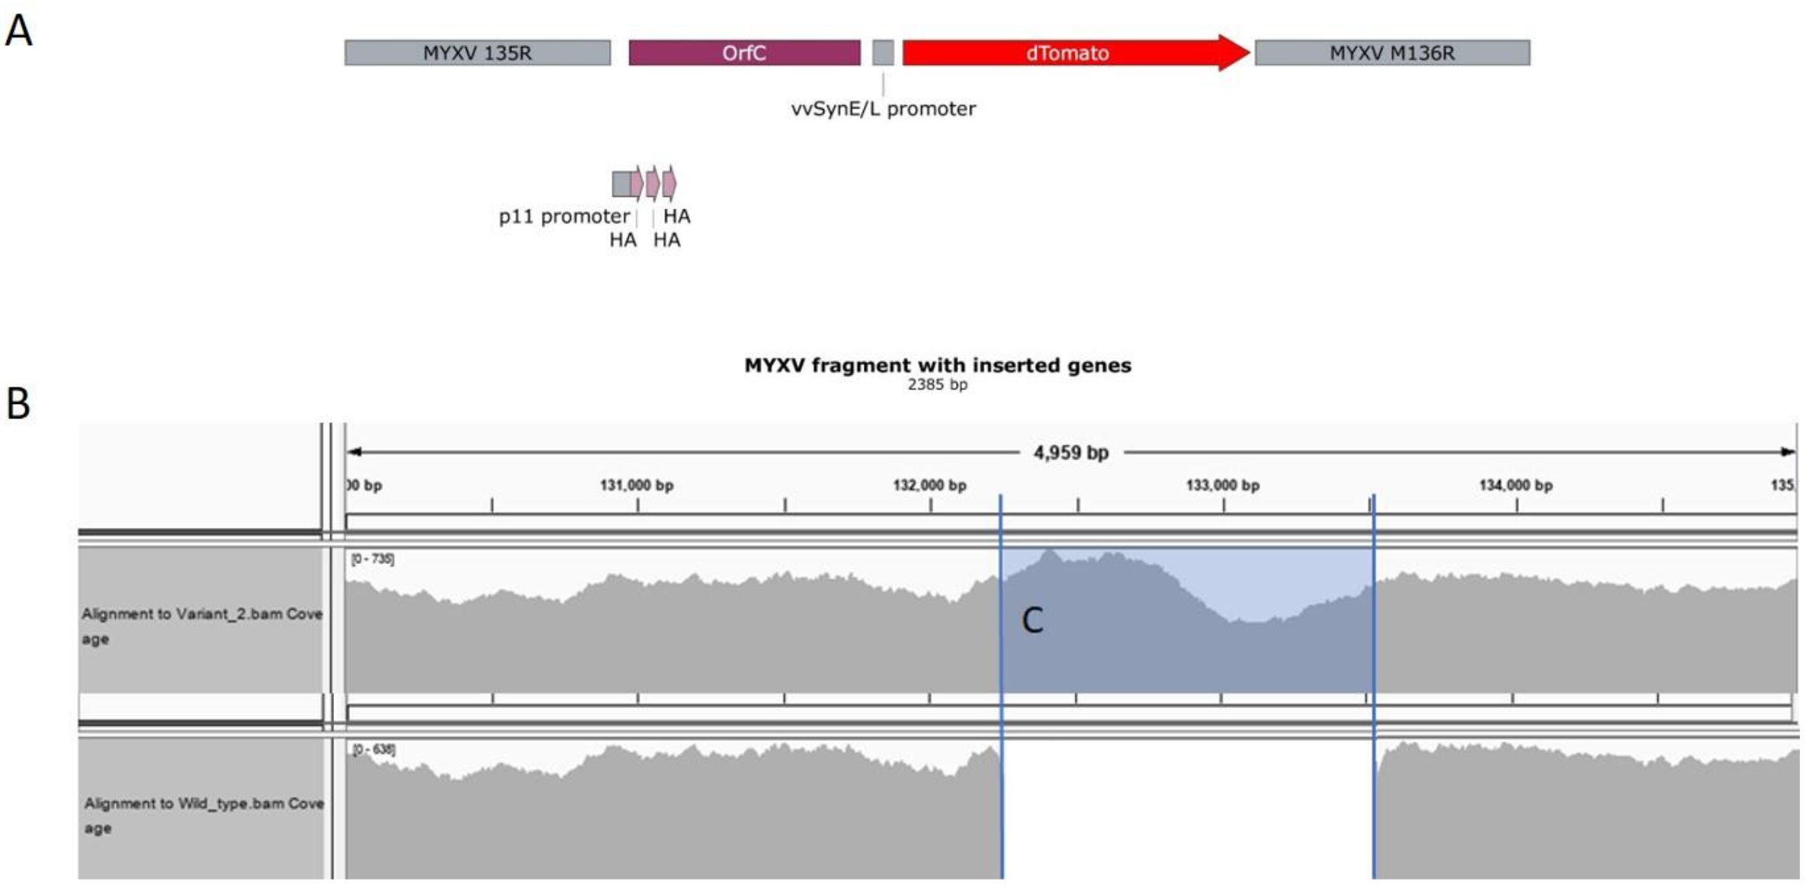Viewport: 1813px width, 891px height.
Task: Click the red dTomato arrow
Action: [1067, 53]
